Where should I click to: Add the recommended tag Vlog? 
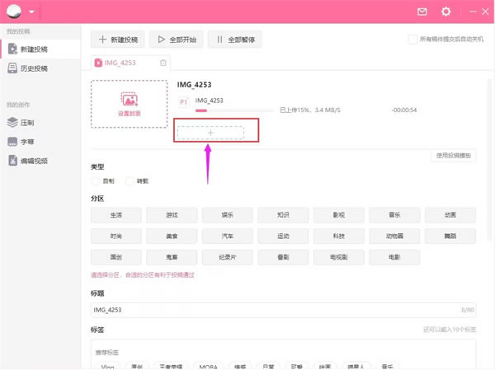pyautogui.click(x=107, y=367)
